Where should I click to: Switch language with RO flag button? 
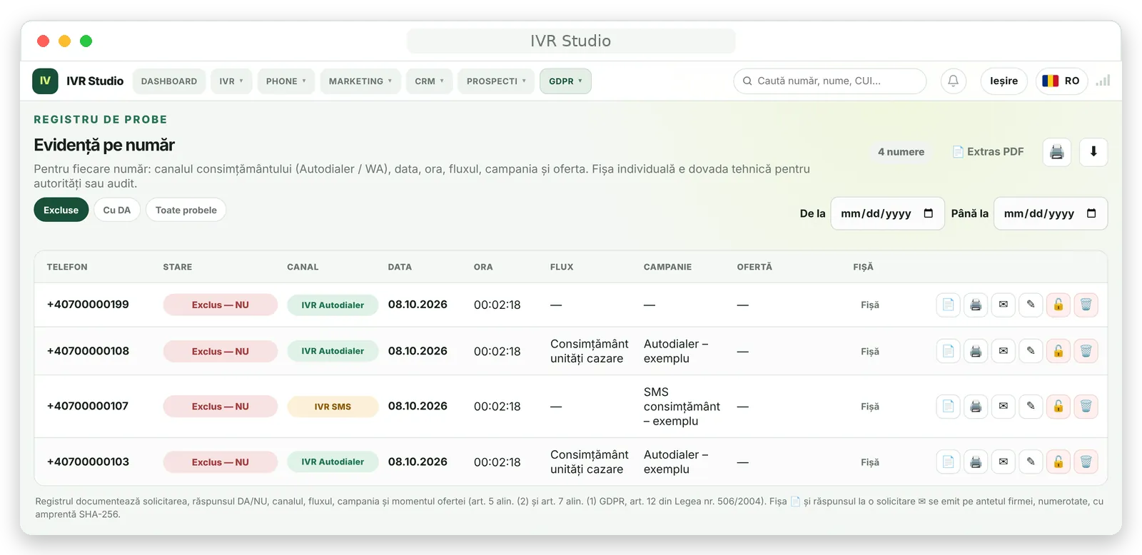coord(1061,81)
